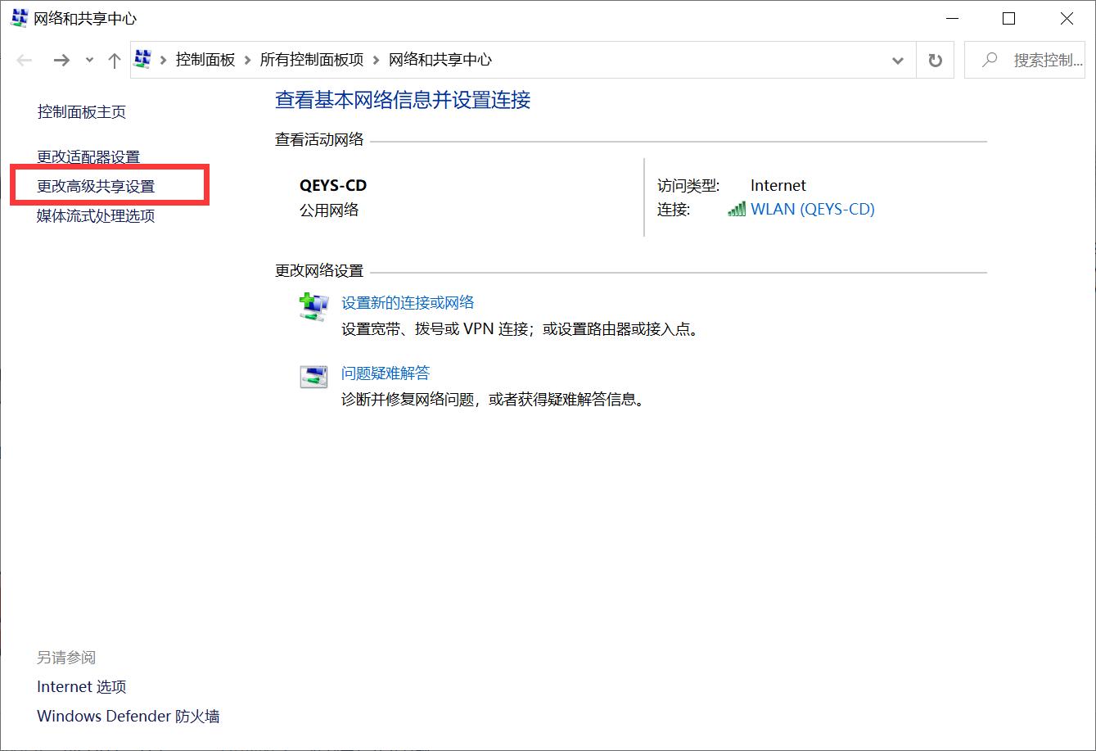1096x751 pixels.
Task: Open Internet 选项 at the bottom
Action: click(x=81, y=686)
